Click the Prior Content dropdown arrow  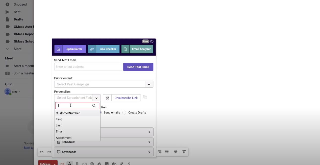tap(149, 84)
